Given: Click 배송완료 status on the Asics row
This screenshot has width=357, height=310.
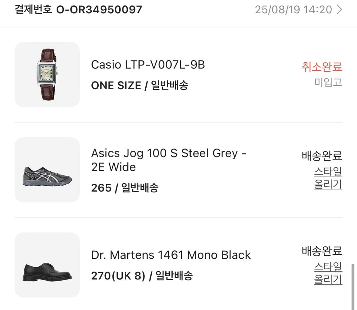Looking at the screenshot, I should click(321, 156).
